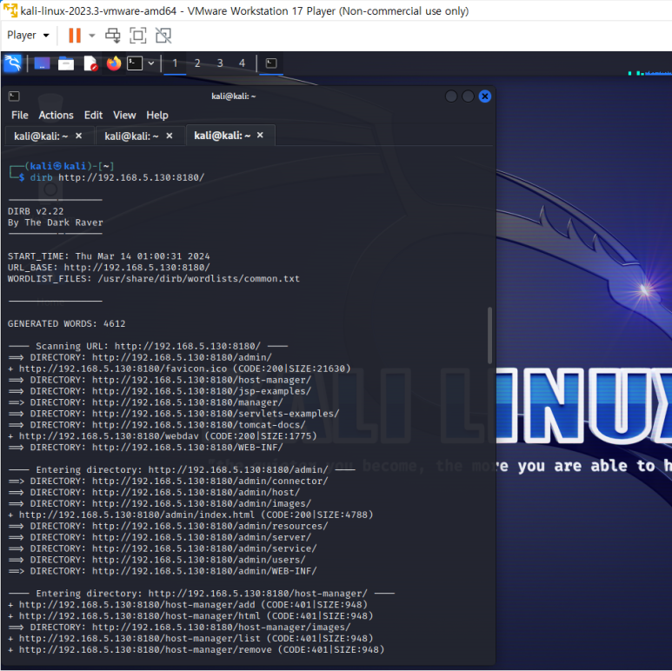Image resolution: width=672 pixels, height=671 pixels.
Task: Select the terminal window in taskbar
Action: [x=271, y=63]
